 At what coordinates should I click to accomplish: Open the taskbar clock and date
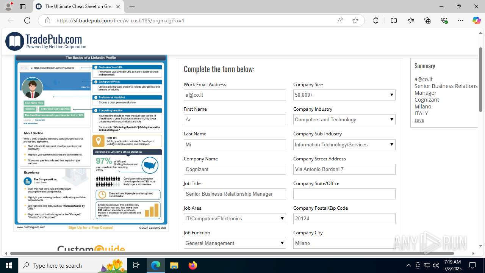coord(452,265)
